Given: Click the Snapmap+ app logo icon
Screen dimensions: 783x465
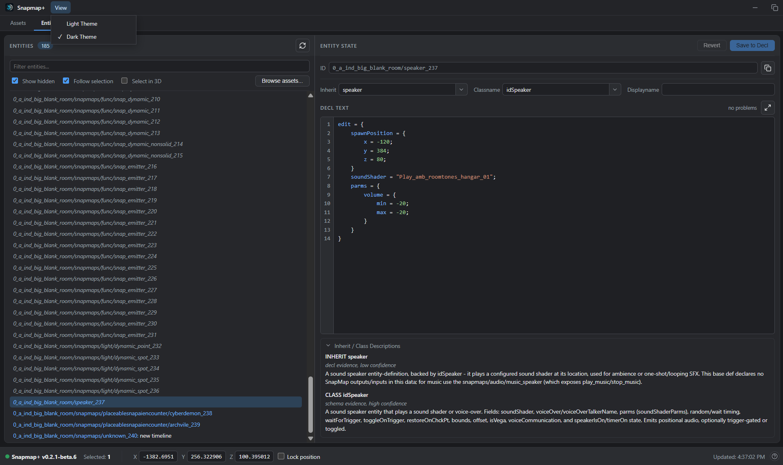Looking at the screenshot, I should coord(9,8).
